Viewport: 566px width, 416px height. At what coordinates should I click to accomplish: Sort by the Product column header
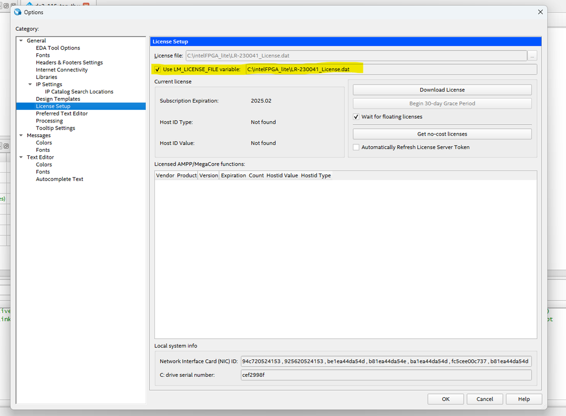186,176
